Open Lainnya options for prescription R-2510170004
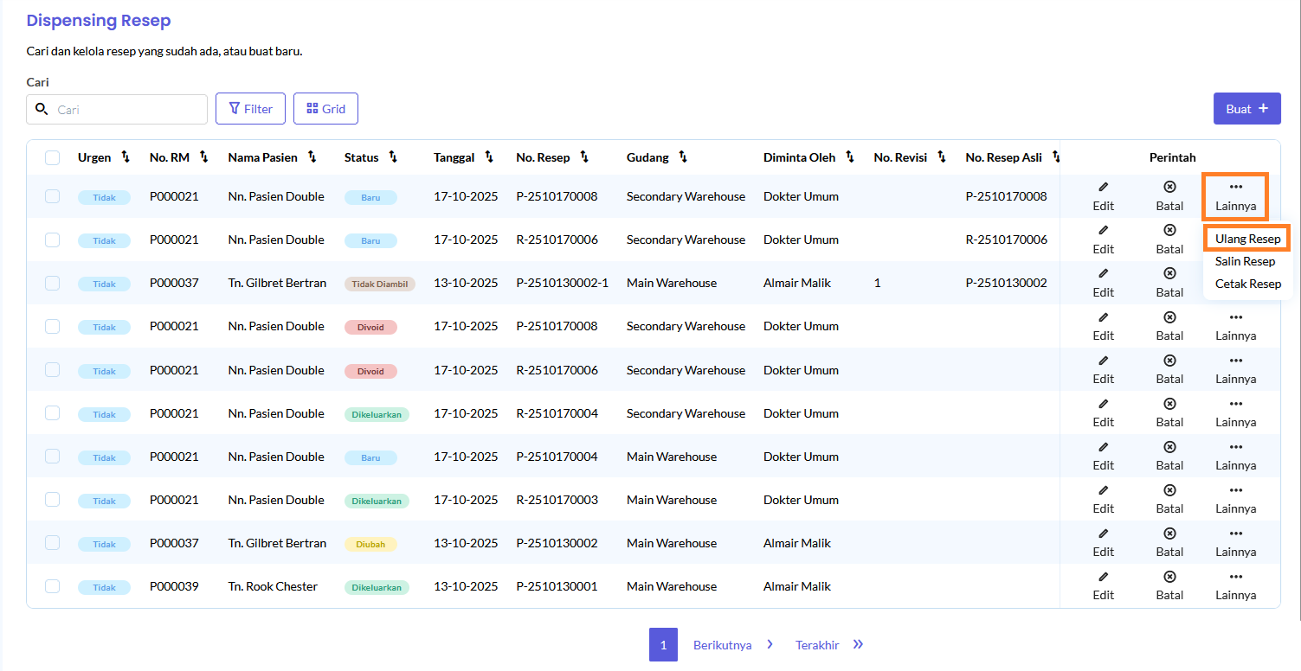The width and height of the screenshot is (1301, 671). 1235,412
